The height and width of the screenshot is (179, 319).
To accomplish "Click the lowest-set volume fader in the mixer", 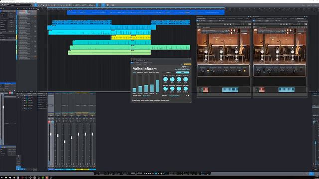I will click(x=65, y=142).
